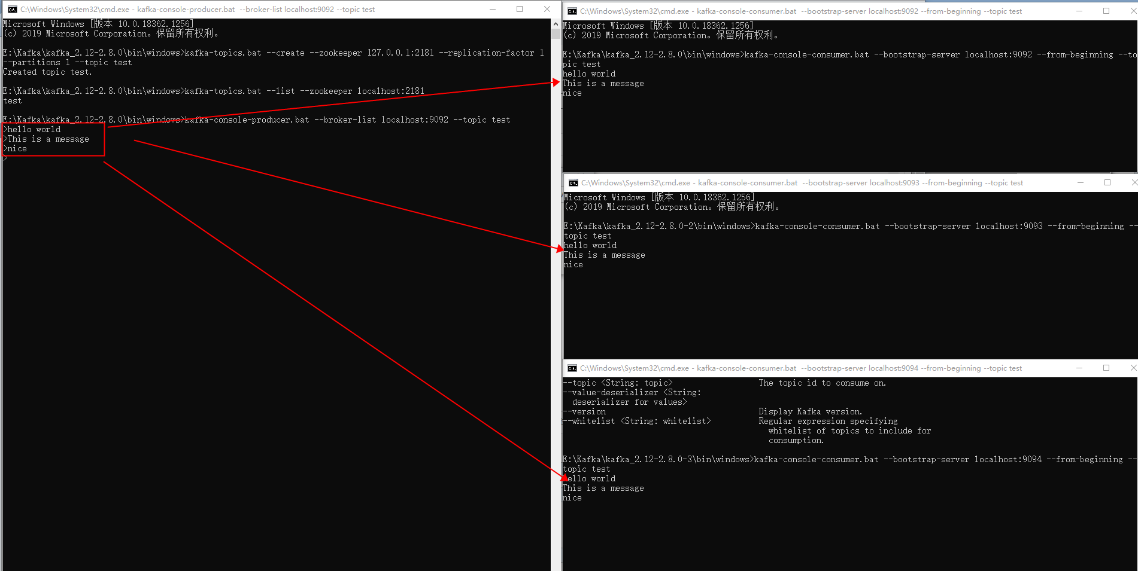Click '>nice' line in producer window

click(15, 148)
